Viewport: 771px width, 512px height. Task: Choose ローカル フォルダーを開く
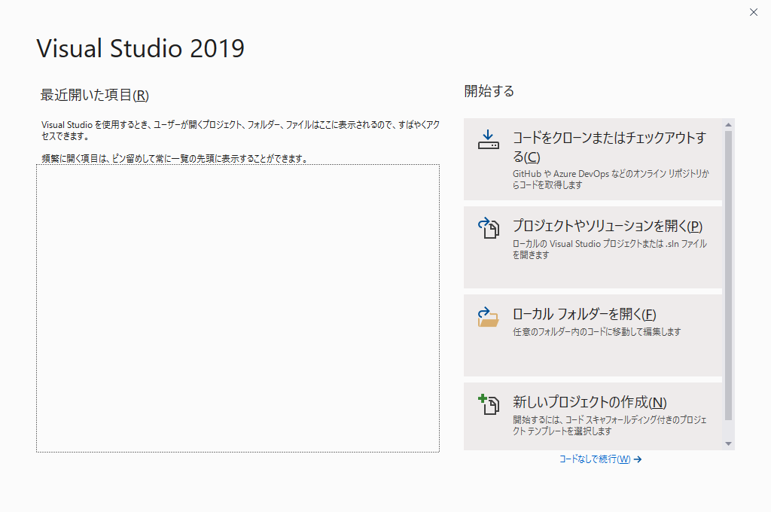click(593, 335)
